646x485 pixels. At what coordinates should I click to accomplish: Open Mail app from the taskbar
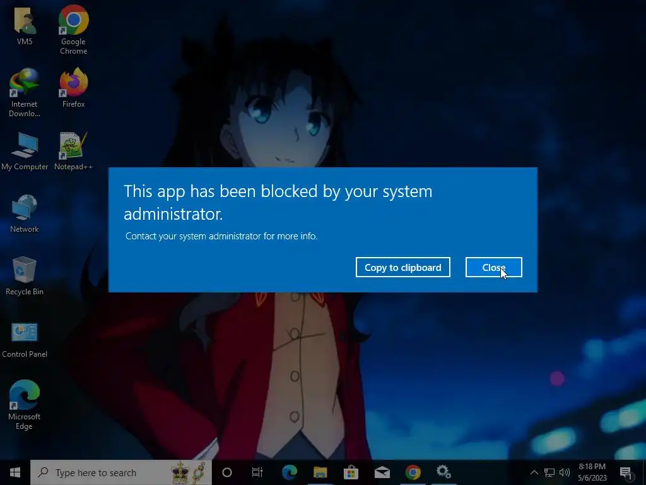click(x=382, y=472)
